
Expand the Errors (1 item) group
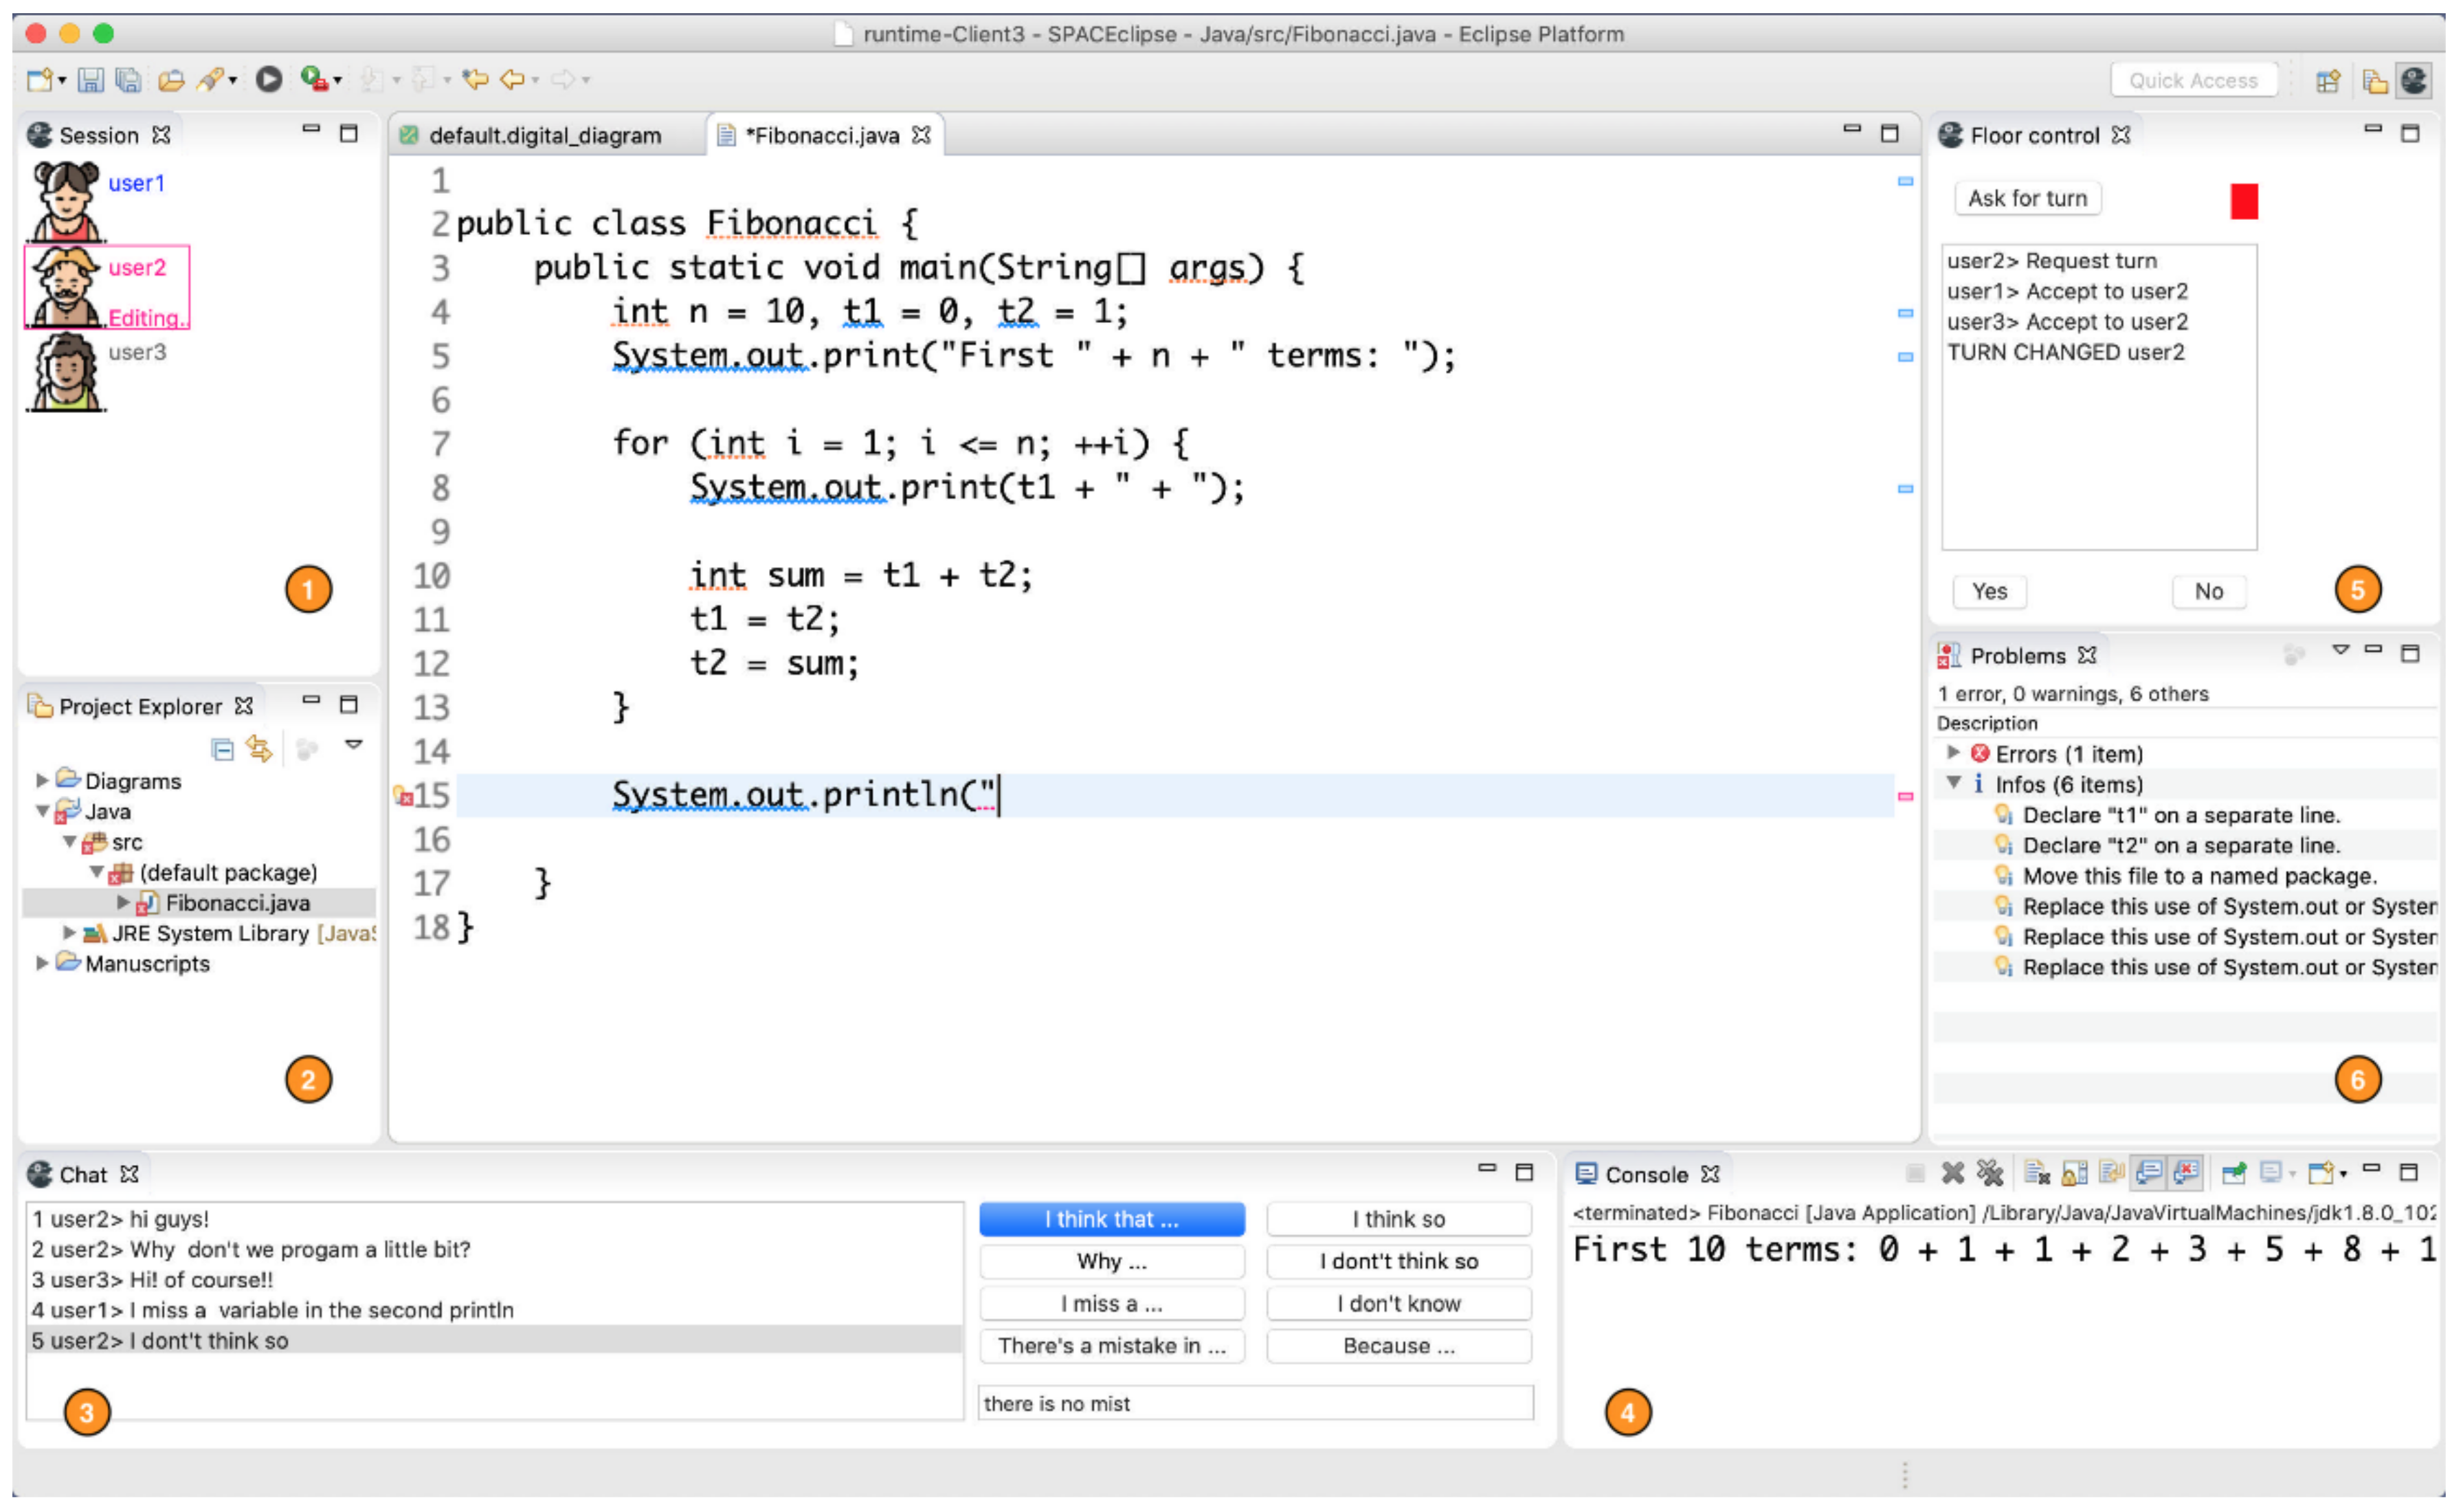click(x=1953, y=753)
